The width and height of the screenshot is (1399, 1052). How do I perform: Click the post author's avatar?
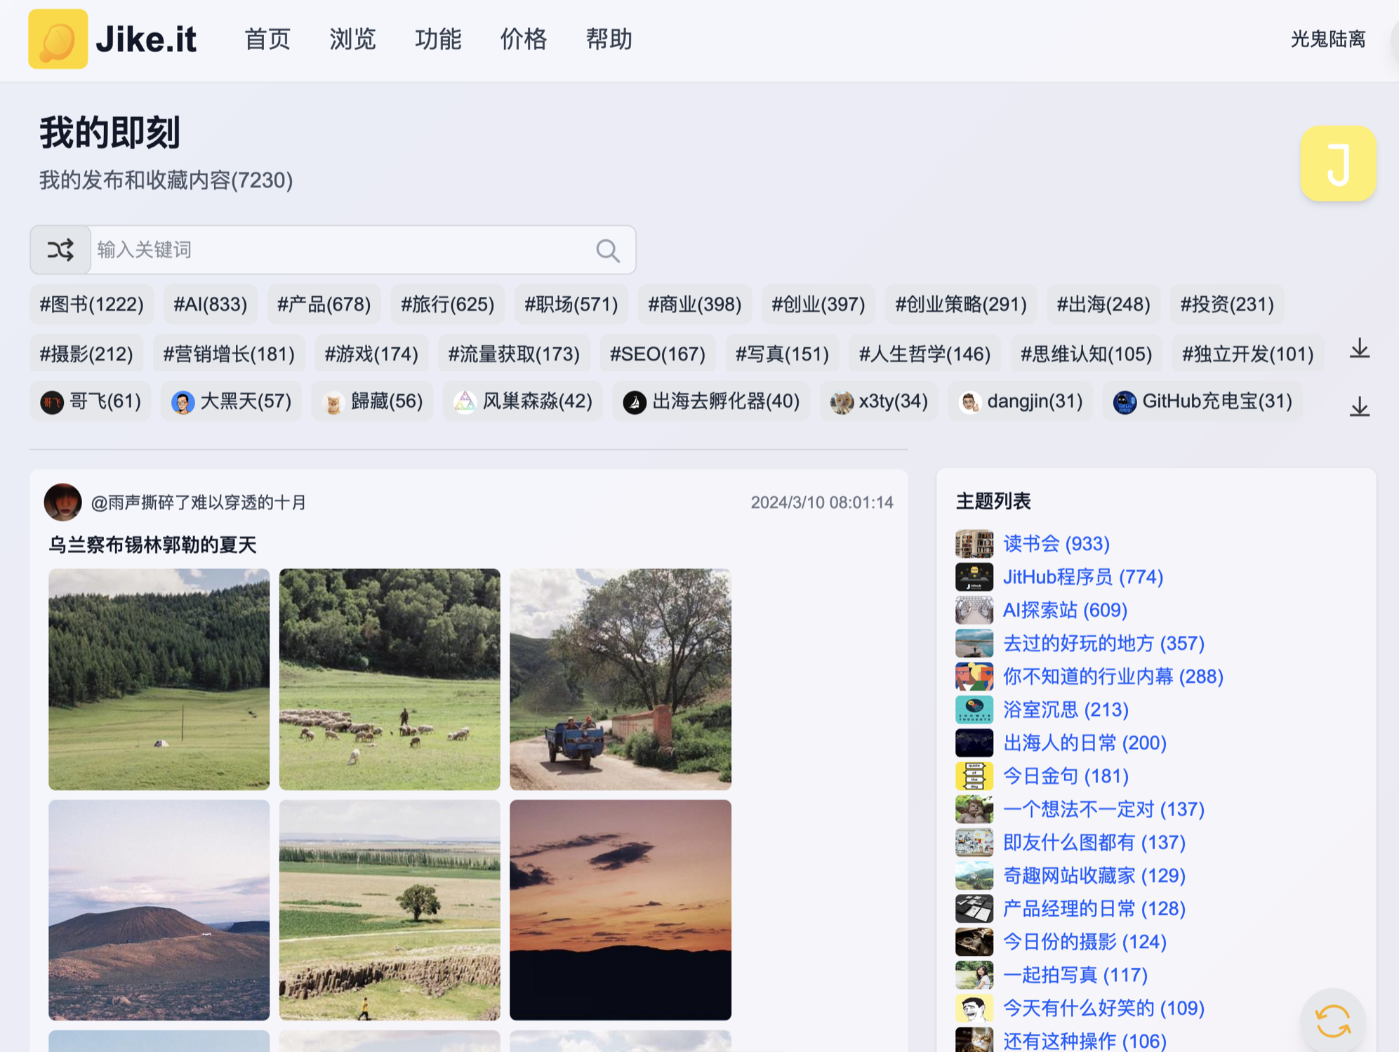pyautogui.click(x=62, y=502)
